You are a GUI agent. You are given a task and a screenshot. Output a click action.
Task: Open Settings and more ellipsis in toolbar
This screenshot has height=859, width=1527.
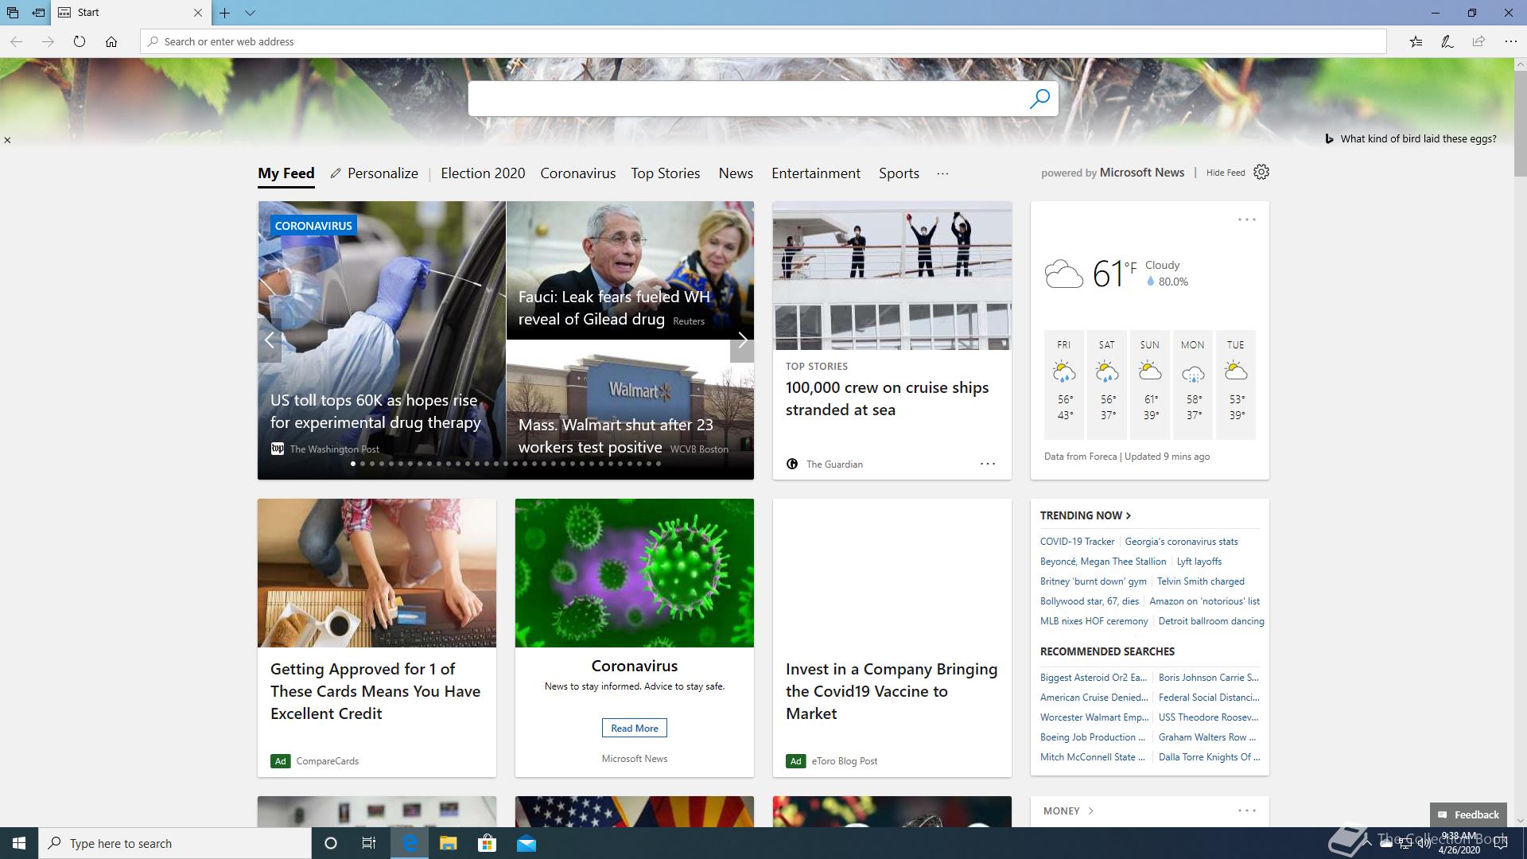tap(1510, 41)
